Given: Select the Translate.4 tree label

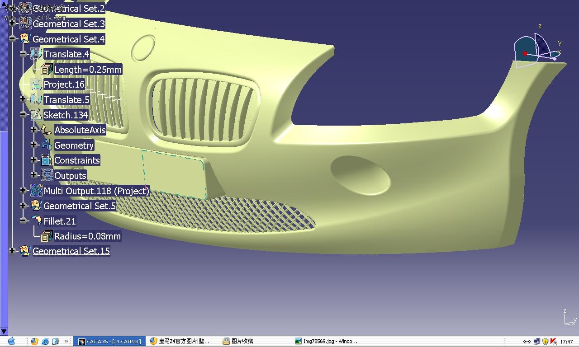Looking at the screenshot, I should [66, 54].
